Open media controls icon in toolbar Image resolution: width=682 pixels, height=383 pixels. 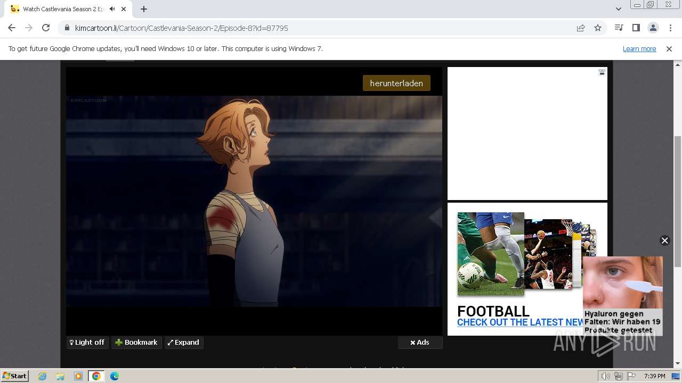[619, 28]
